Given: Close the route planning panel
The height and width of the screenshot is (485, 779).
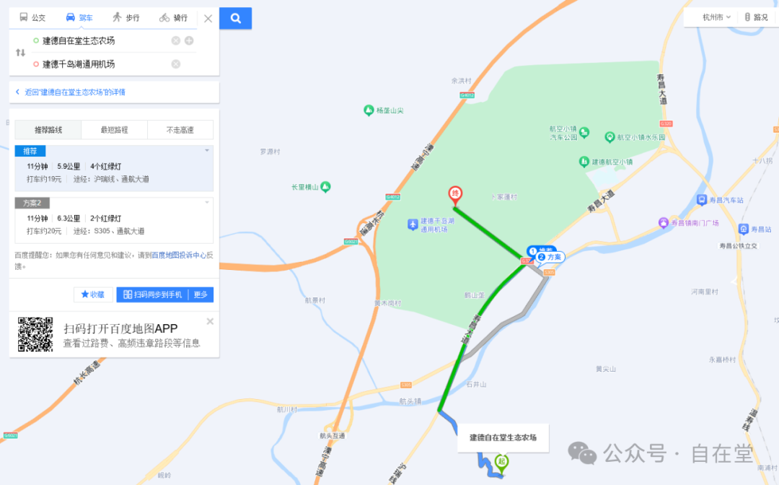Looking at the screenshot, I should coord(208,18).
